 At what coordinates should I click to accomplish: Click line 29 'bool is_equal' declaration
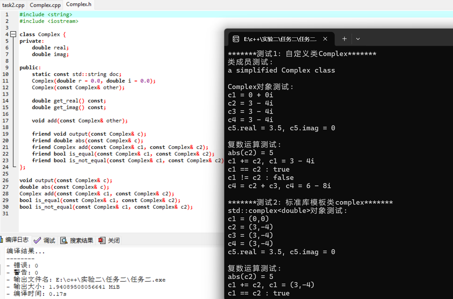[100, 200]
